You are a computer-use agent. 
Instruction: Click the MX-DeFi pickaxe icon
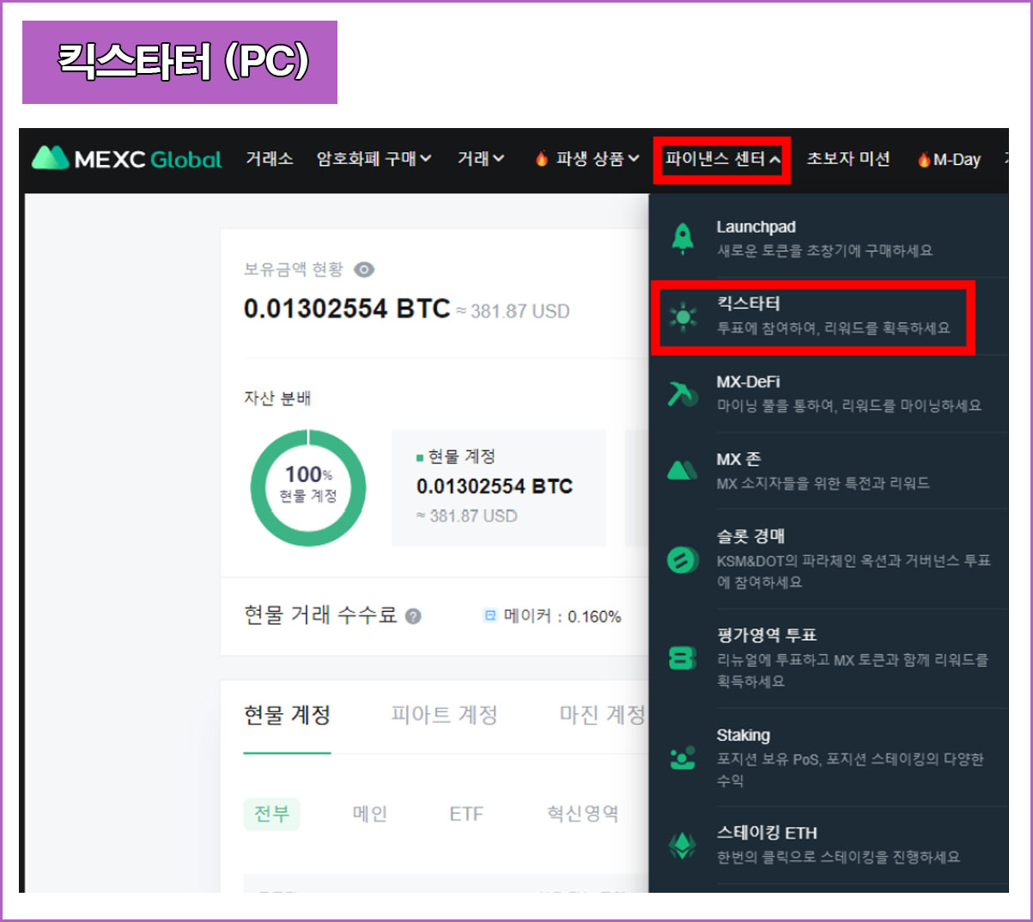click(684, 394)
